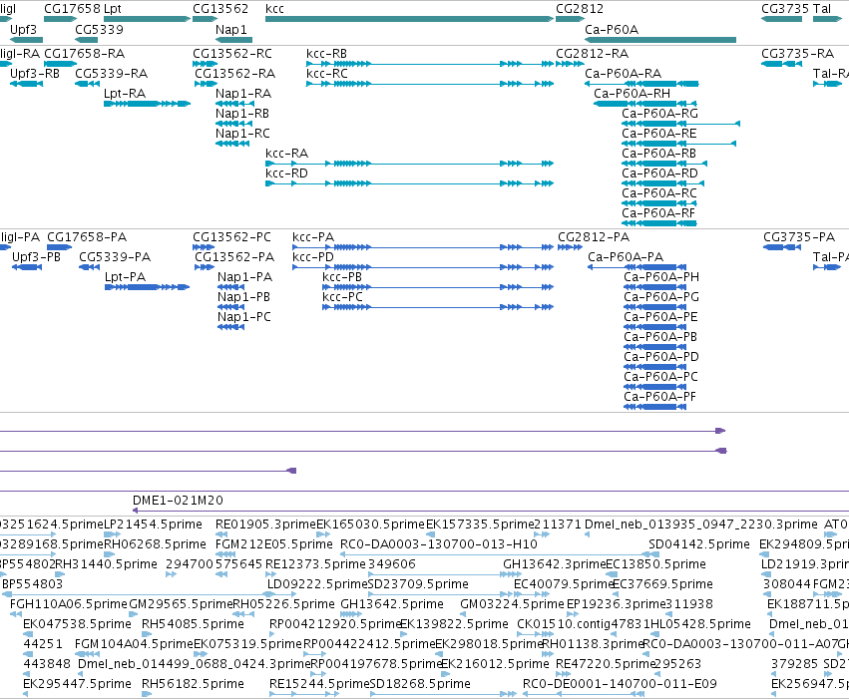Click EST HL05428.5prime
The height and width of the screenshot is (699, 849).
pos(700,624)
